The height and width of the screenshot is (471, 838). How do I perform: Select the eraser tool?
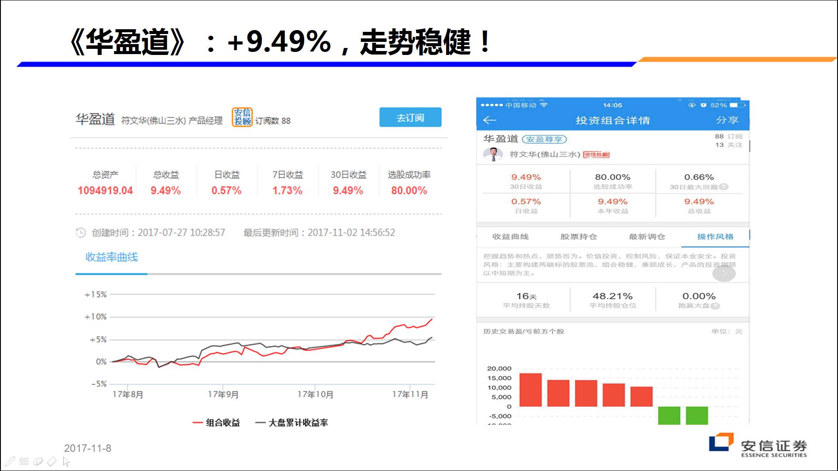(52, 461)
